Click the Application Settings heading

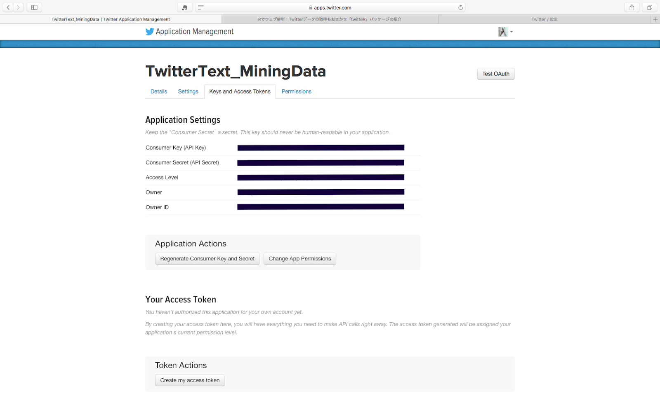[183, 120]
